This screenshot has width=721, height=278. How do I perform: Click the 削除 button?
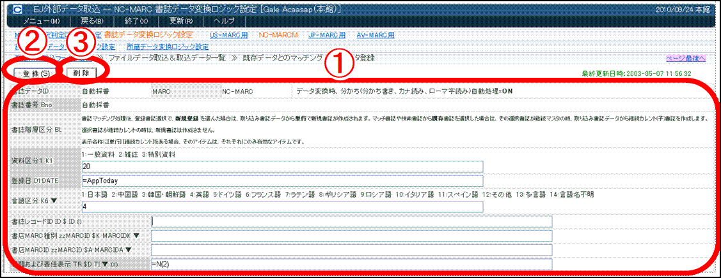pos(81,73)
